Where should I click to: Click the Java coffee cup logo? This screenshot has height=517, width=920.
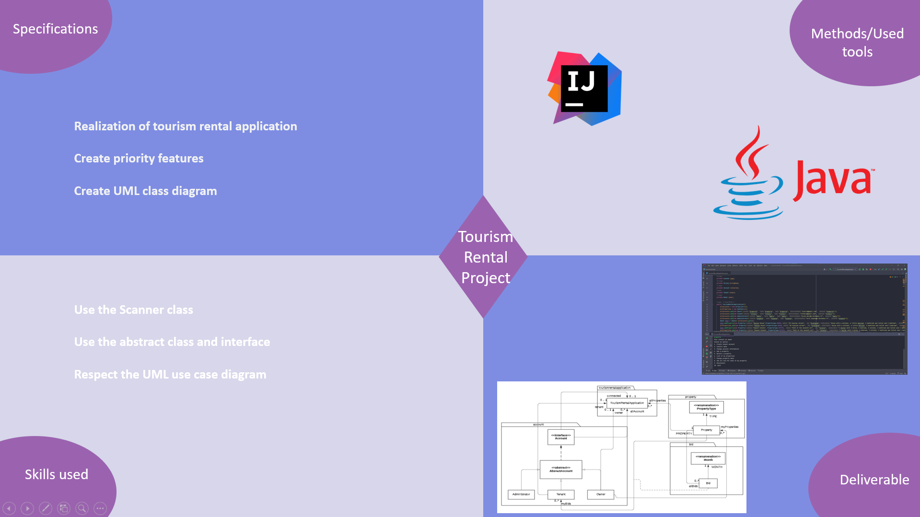(794, 172)
